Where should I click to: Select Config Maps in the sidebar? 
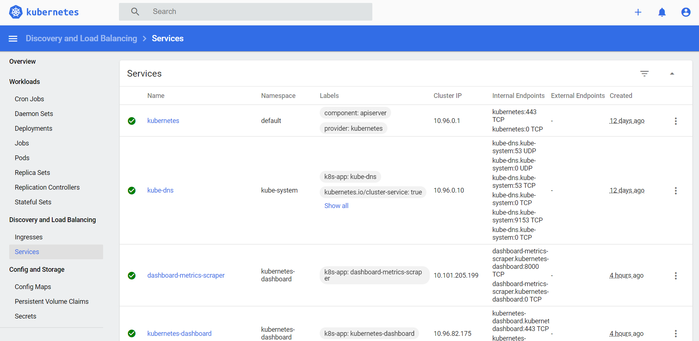tap(33, 287)
